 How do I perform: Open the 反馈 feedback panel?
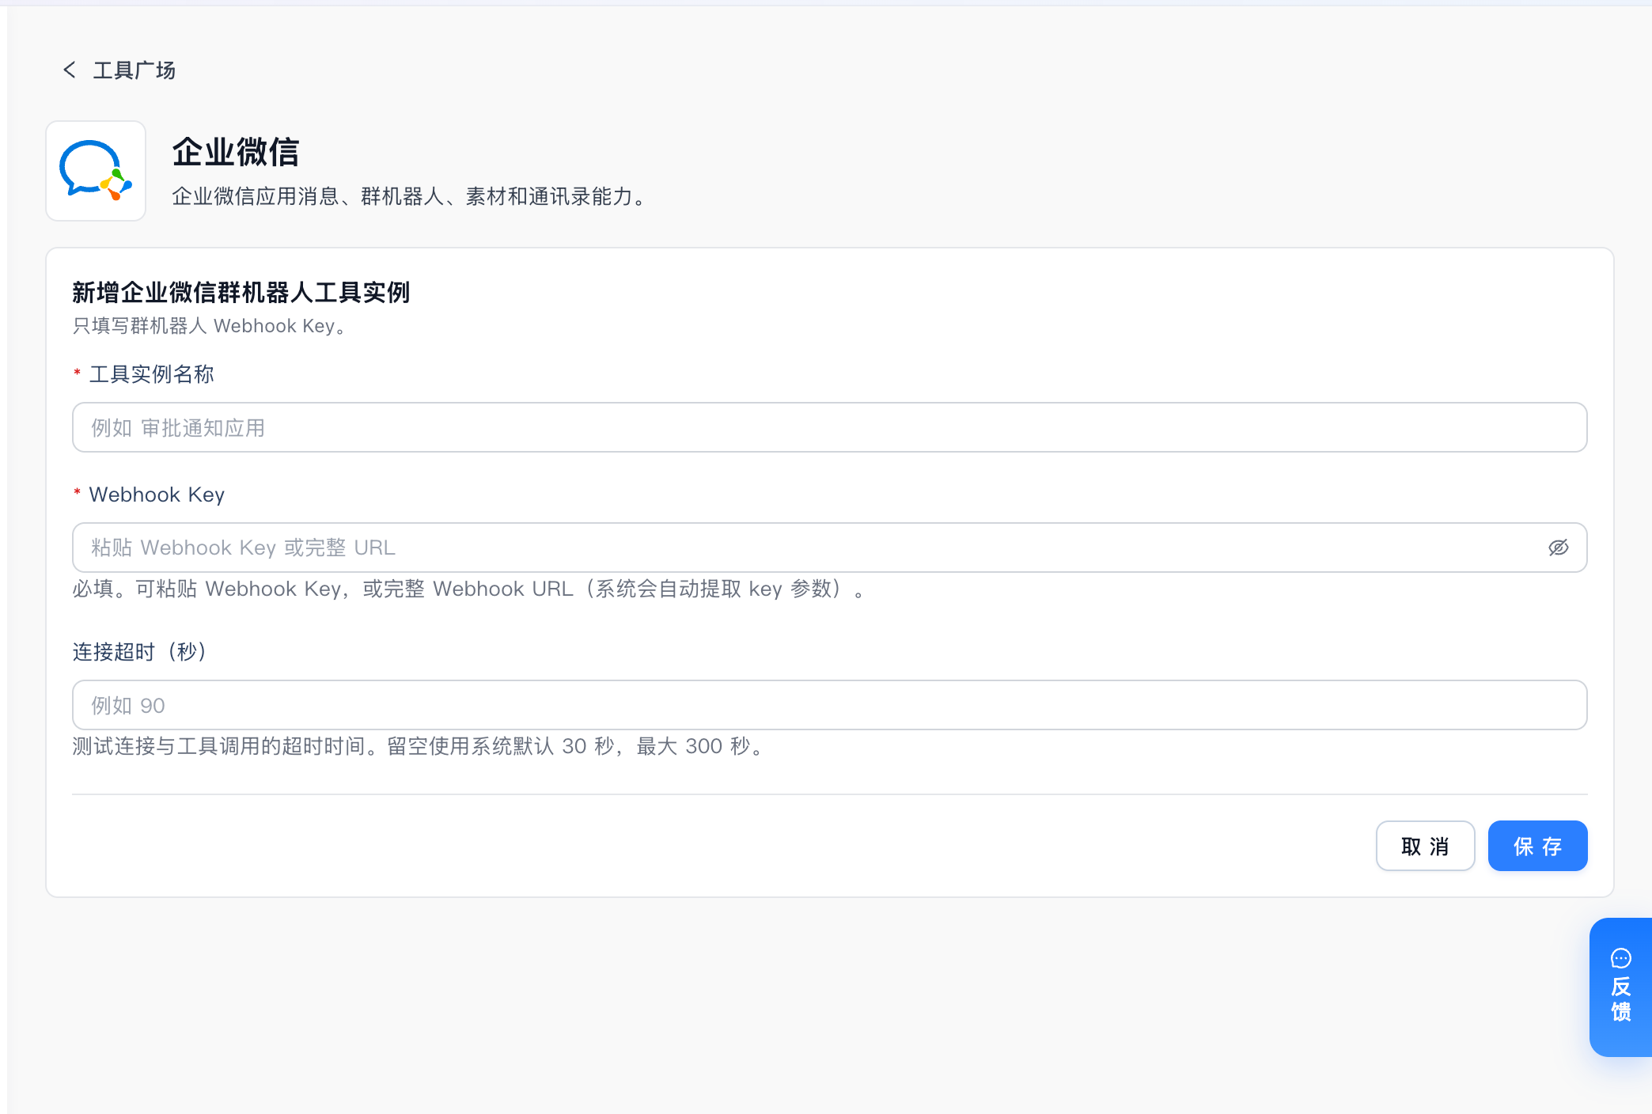point(1620,987)
